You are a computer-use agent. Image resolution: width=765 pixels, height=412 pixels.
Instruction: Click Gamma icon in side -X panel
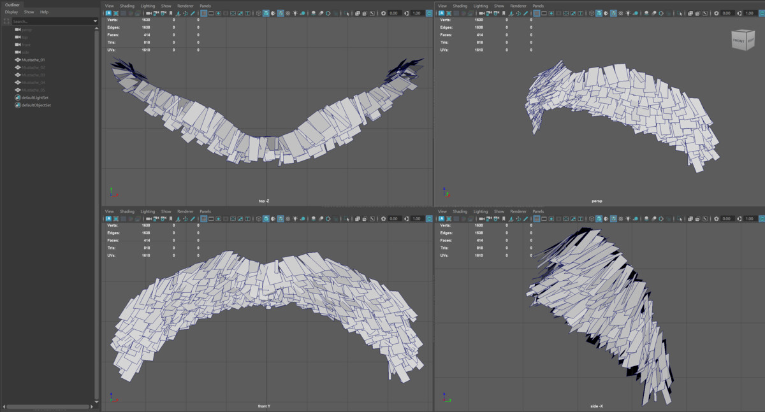tap(739, 218)
